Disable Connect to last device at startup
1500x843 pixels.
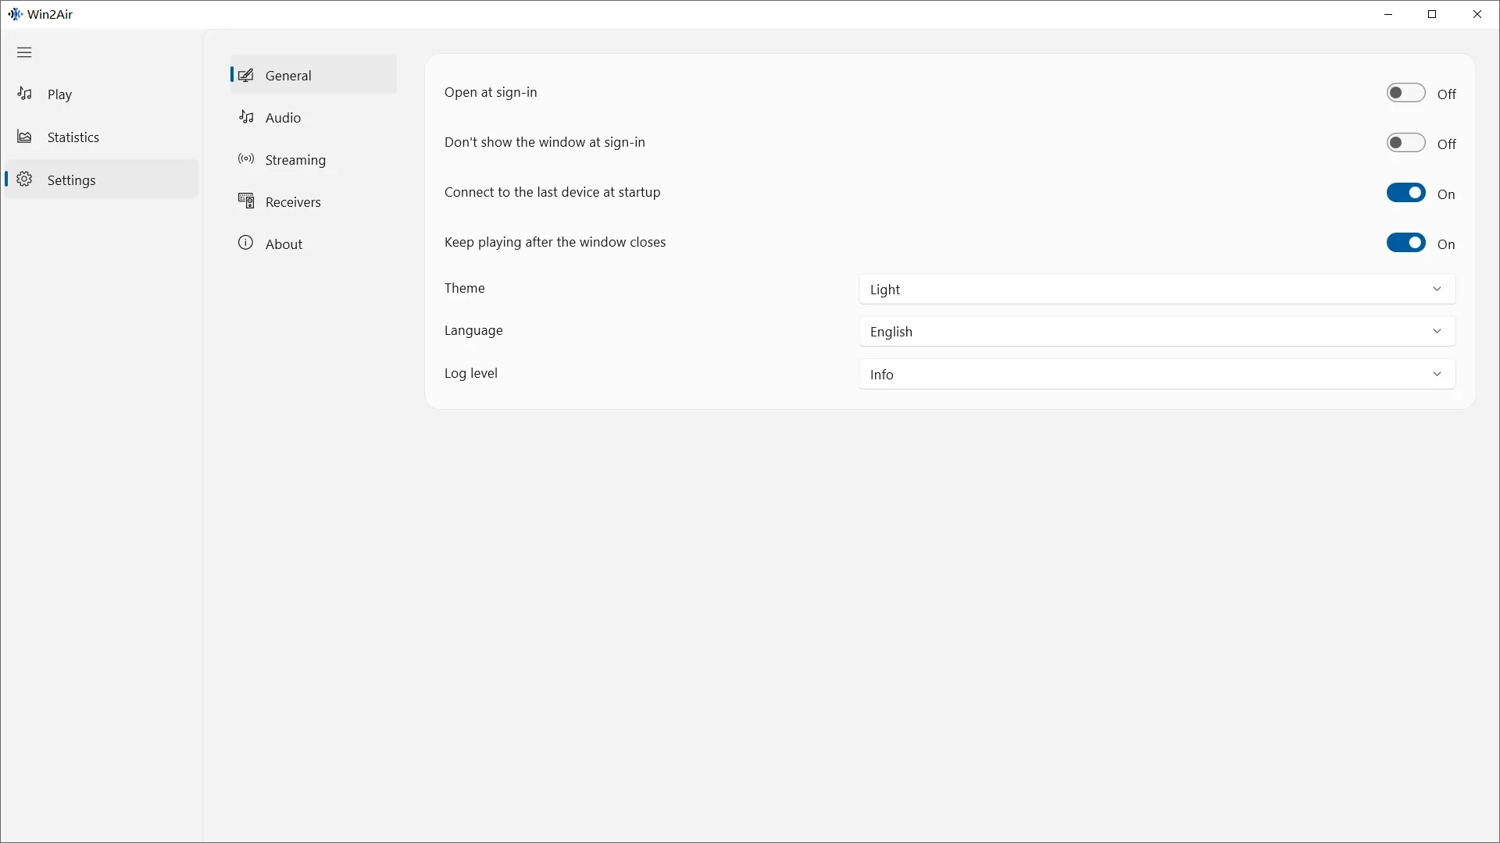[1406, 193]
